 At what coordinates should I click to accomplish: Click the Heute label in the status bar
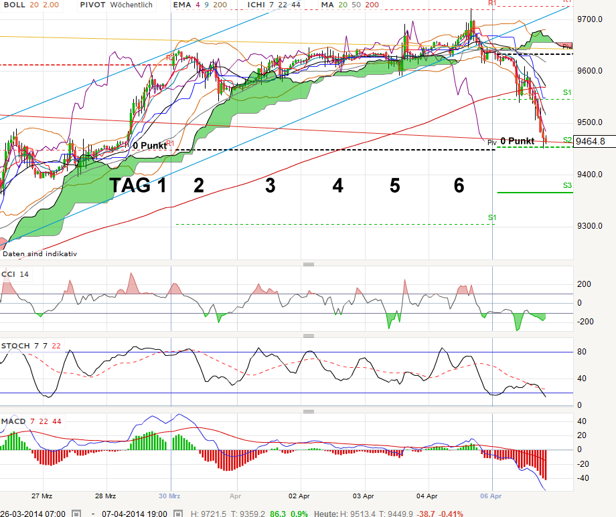pos(325,514)
